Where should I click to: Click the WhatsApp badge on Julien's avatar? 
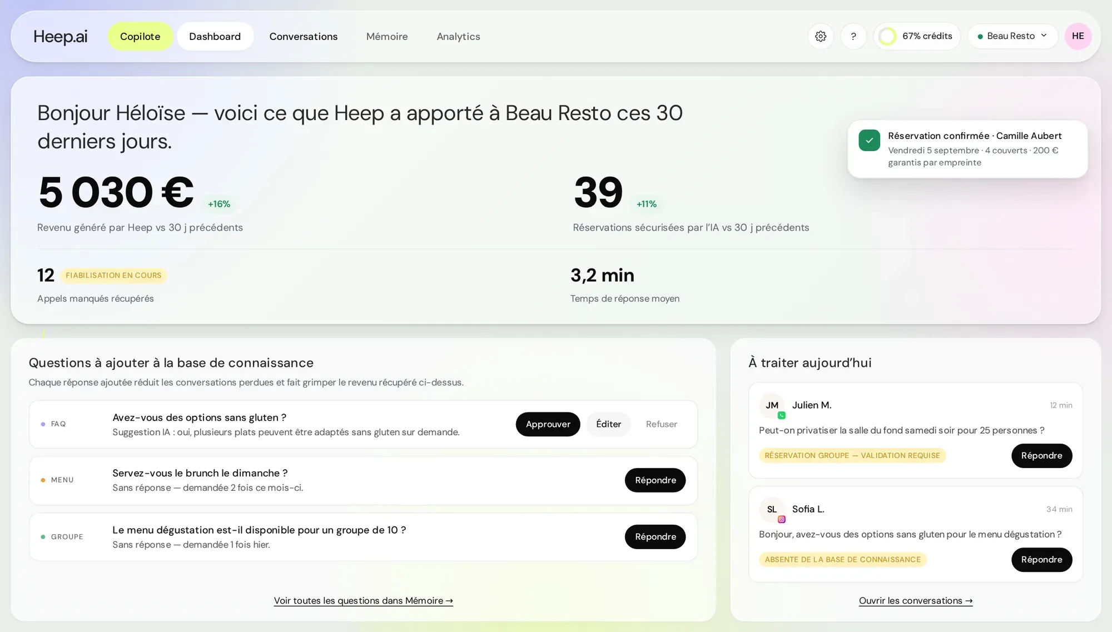point(782,415)
